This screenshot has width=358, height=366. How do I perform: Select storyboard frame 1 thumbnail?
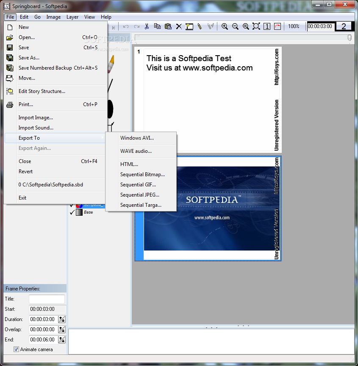point(208,100)
